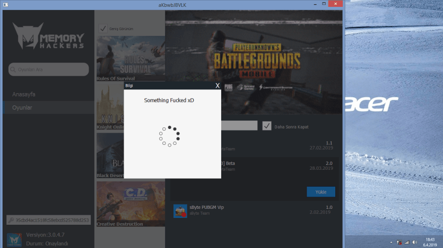This screenshot has width=443, height=248.
Task: Open the volume speaker tray icon
Action: pyautogui.click(x=414, y=242)
